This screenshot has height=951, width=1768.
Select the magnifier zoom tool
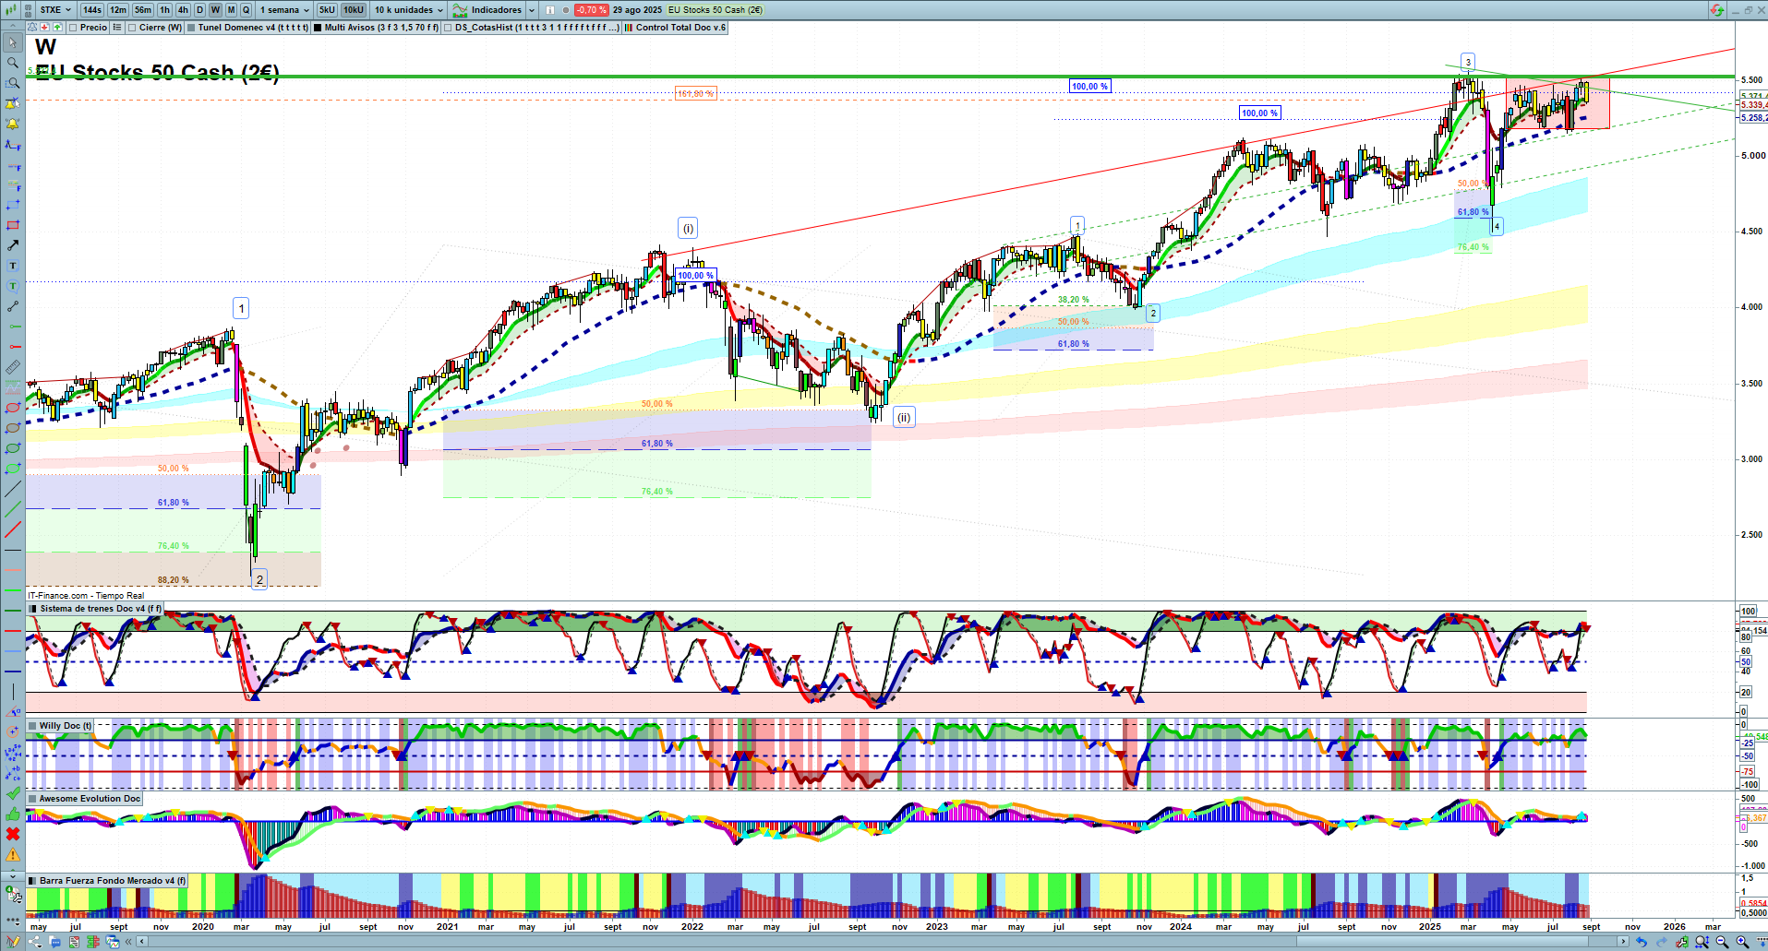(13, 63)
